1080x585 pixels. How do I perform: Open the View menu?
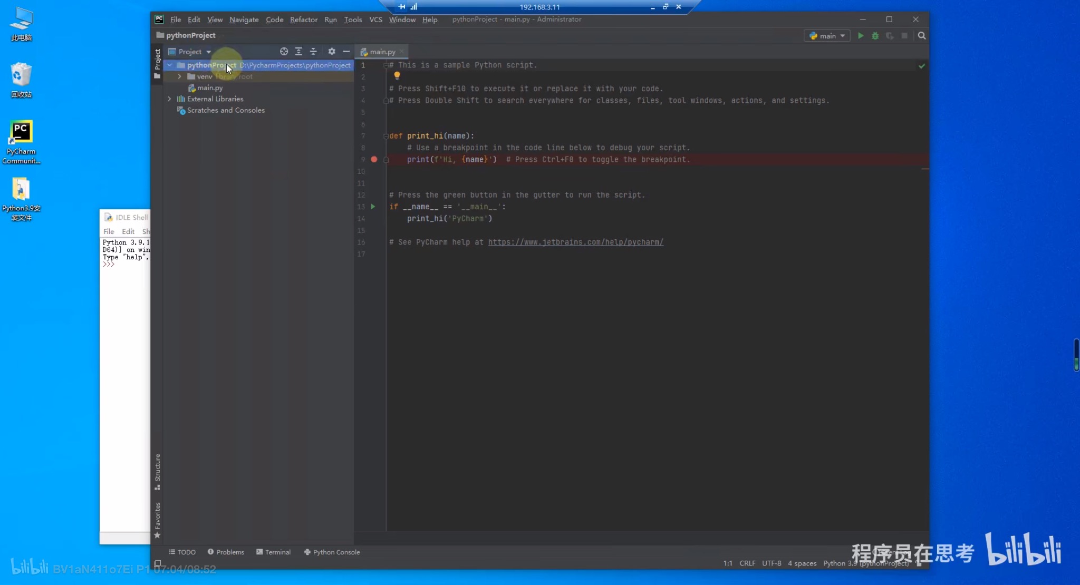[x=215, y=19]
